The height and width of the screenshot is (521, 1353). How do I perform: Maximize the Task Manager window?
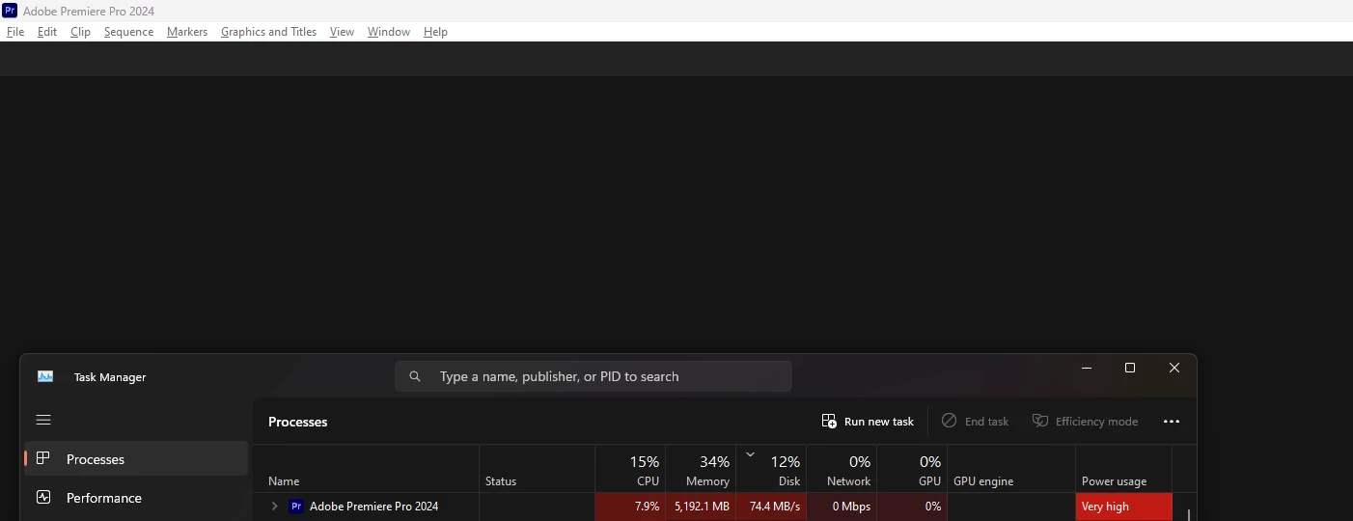pyautogui.click(x=1130, y=368)
